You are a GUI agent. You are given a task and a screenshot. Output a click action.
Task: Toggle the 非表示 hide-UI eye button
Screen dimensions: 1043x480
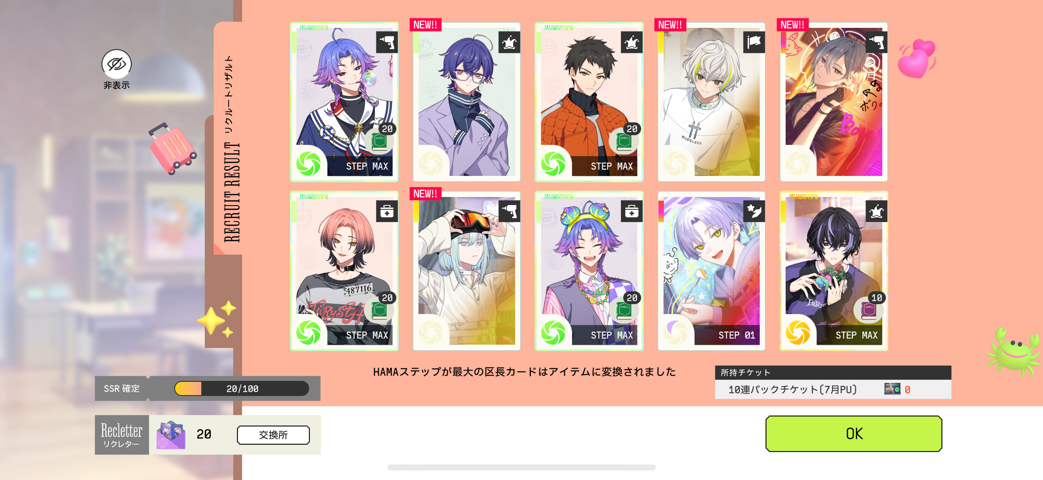[116, 64]
